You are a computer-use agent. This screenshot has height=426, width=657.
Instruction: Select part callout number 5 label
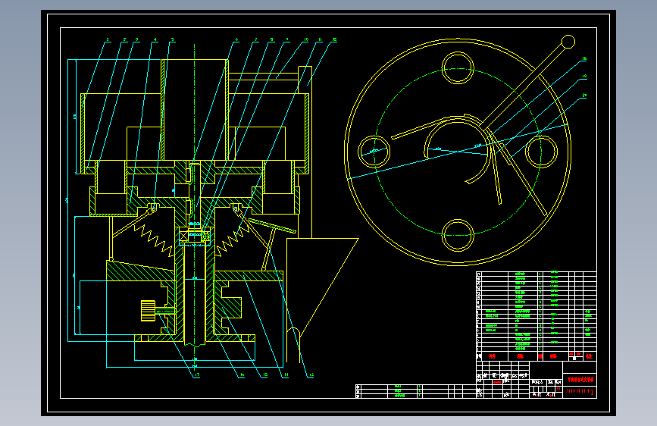click(x=172, y=39)
